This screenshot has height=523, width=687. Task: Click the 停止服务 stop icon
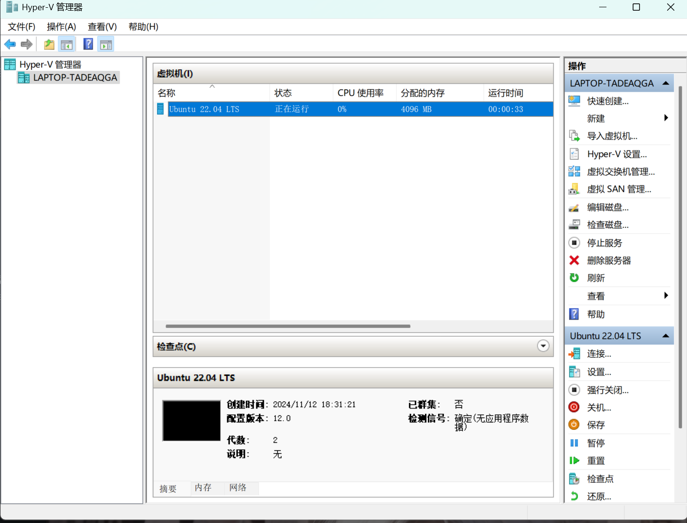574,243
